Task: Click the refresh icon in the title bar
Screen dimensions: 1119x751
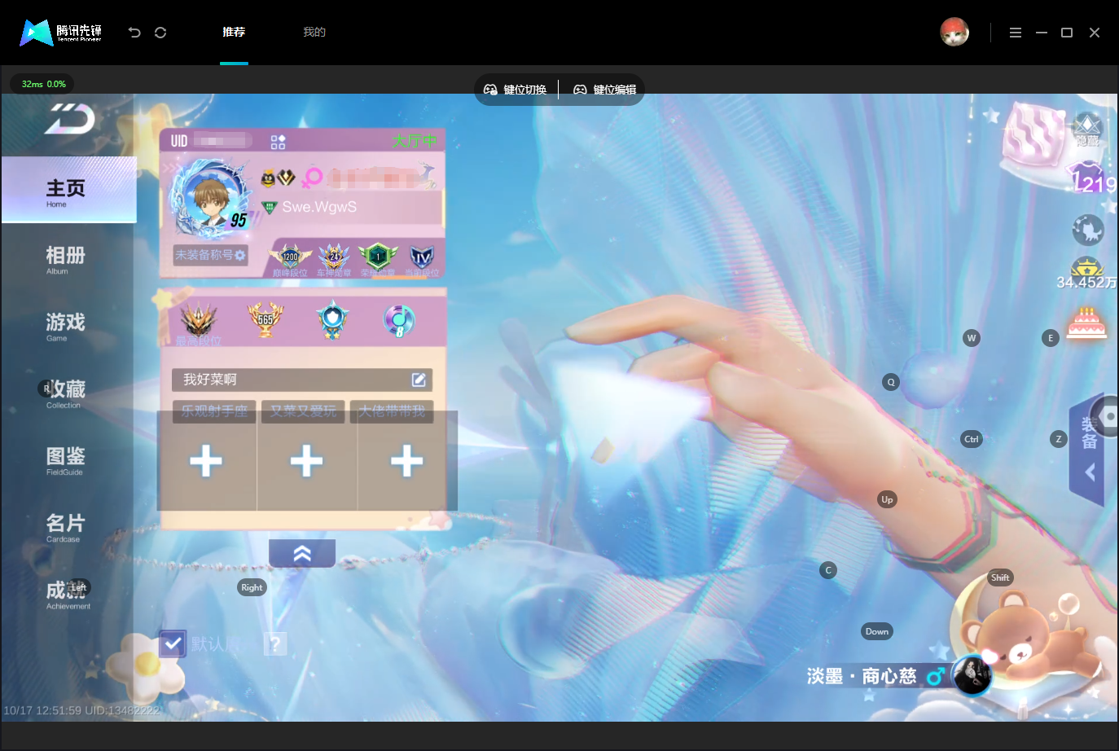Action: [160, 33]
